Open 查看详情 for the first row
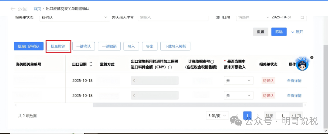 click(294, 81)
